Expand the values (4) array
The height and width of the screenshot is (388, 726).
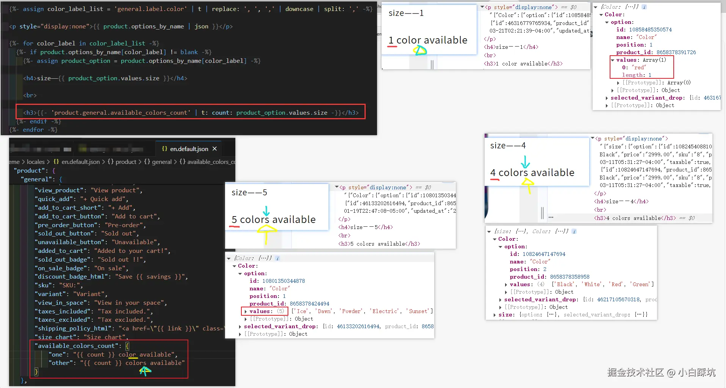(x=506, y=284)
